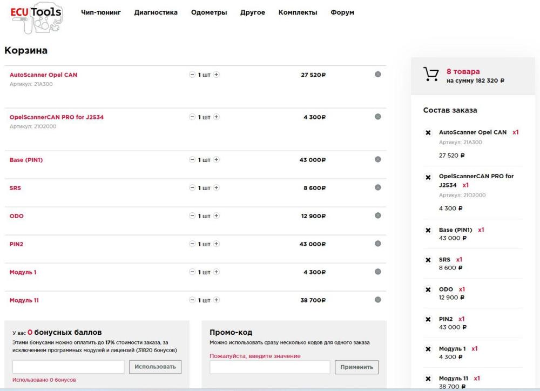Delete OpelScannerCAN PRO from order summary
Viewport: 540px width, 391px height.
(428, 178)
